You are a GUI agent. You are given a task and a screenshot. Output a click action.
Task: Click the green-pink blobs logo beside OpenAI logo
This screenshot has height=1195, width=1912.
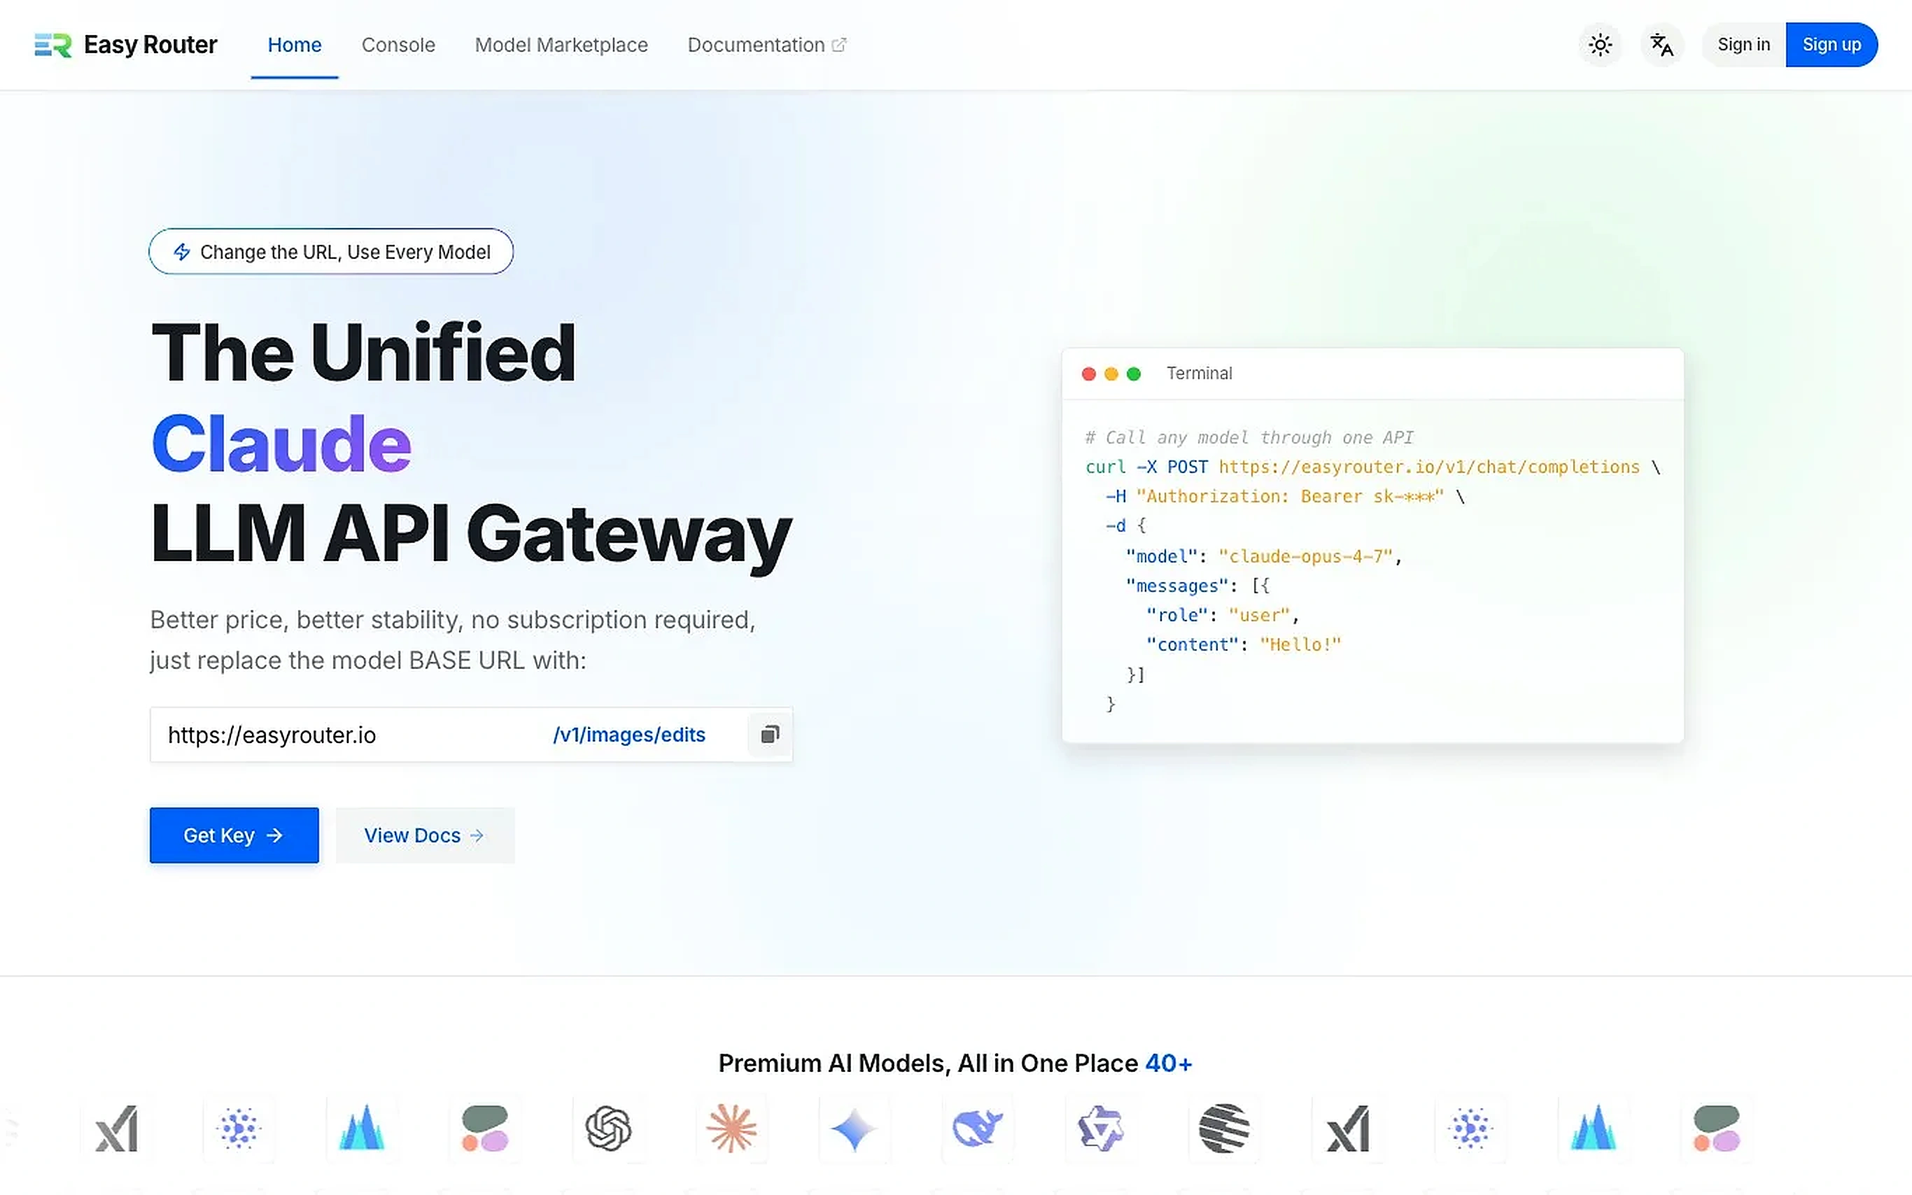484,1128
